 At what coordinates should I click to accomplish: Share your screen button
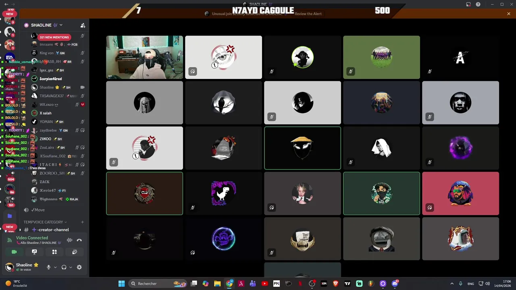click(34, 252)
